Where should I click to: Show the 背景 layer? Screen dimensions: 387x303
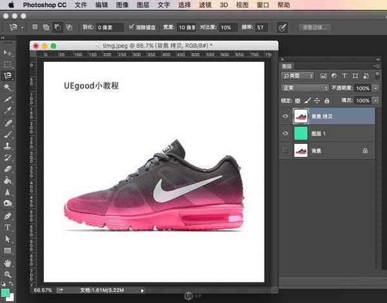pyautogui.click(x=286, y=150)
